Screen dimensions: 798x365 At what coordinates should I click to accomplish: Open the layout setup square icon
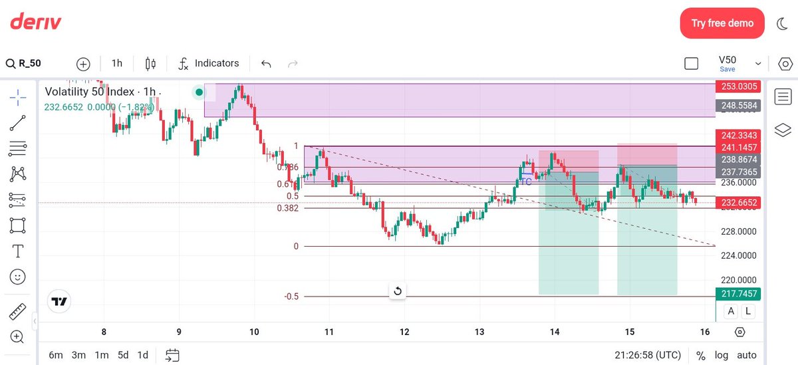[692, 64]
